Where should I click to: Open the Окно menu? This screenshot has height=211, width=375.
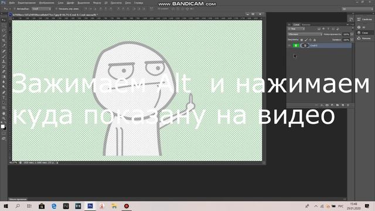pos(128,3)
